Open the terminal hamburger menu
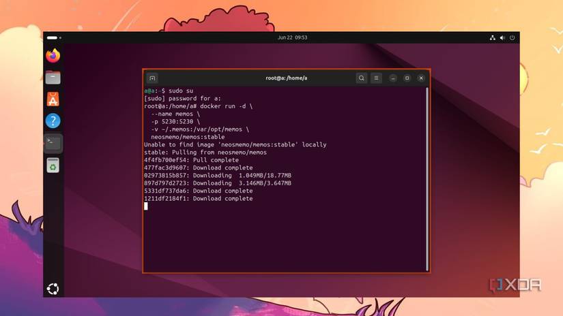Image resolution: width=563 pixels, height=316 pixels. pyautogui.click(x=376, y=78)
